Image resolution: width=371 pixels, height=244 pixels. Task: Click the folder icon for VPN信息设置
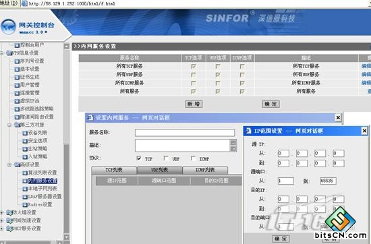pyautogui.click(x=9, y=53)
